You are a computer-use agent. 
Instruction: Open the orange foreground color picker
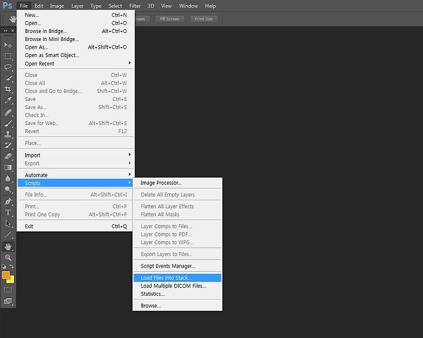coord(6,275)
